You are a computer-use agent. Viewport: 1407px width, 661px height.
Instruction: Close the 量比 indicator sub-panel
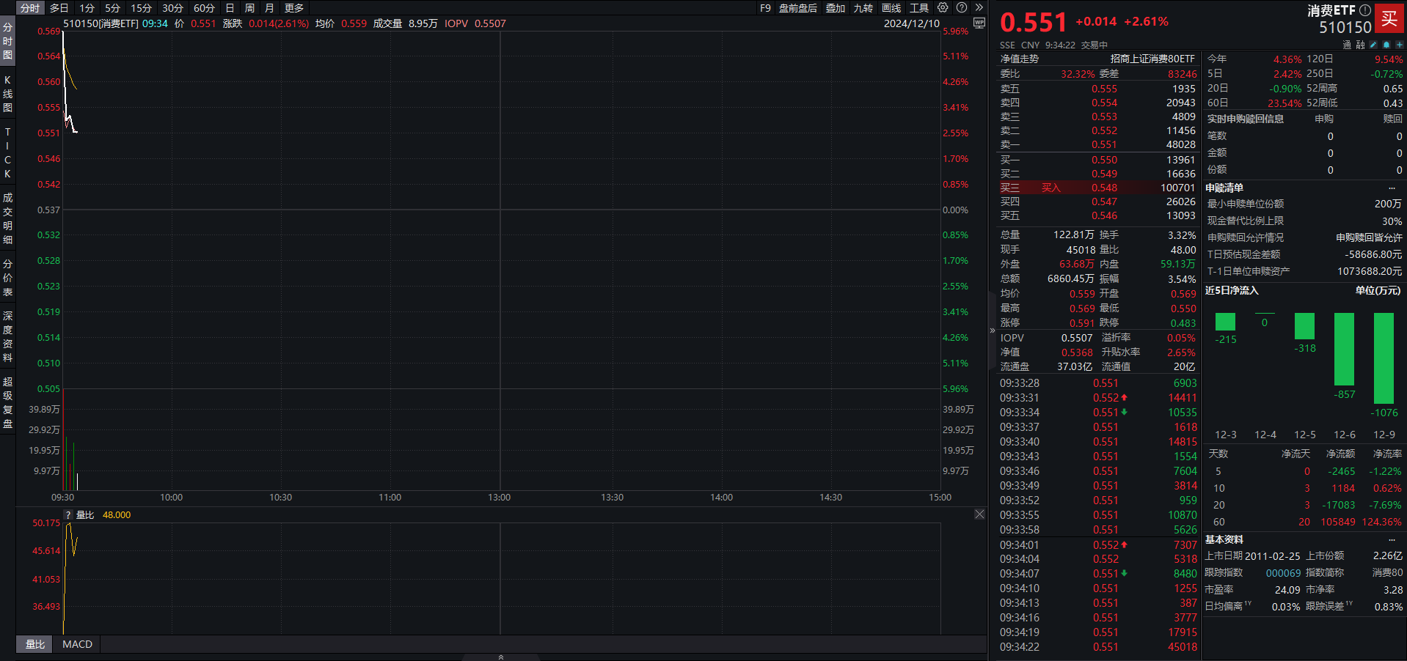(x=979, y=514)
